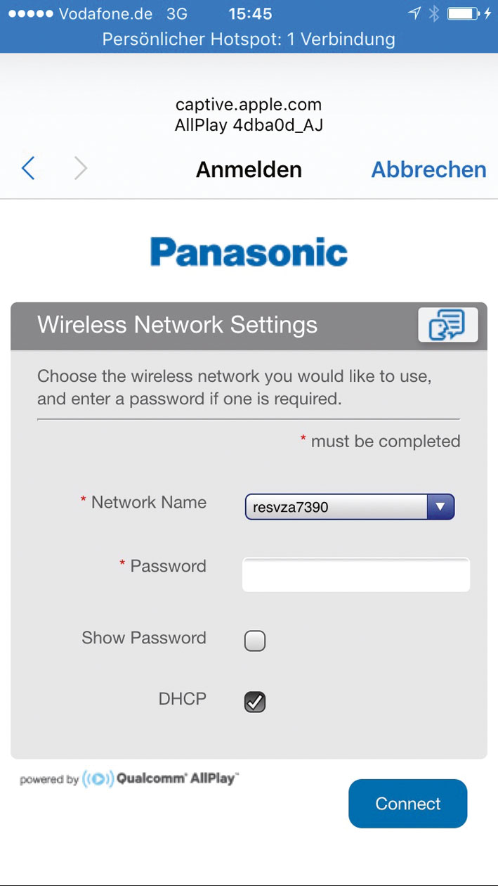Tap the Bluetooth status icon
The image size is (498, 886).
434,13
